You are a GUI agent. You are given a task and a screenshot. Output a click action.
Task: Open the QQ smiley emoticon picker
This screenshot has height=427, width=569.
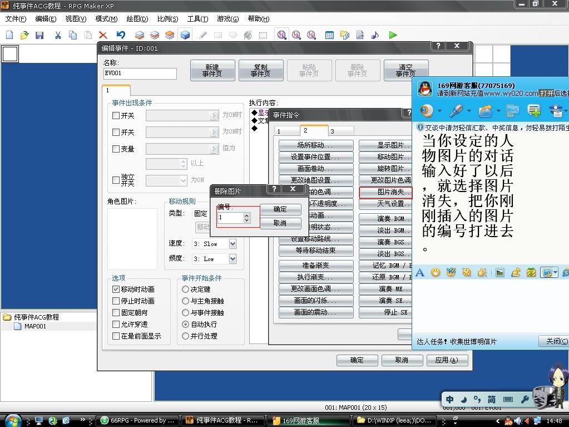436,272
